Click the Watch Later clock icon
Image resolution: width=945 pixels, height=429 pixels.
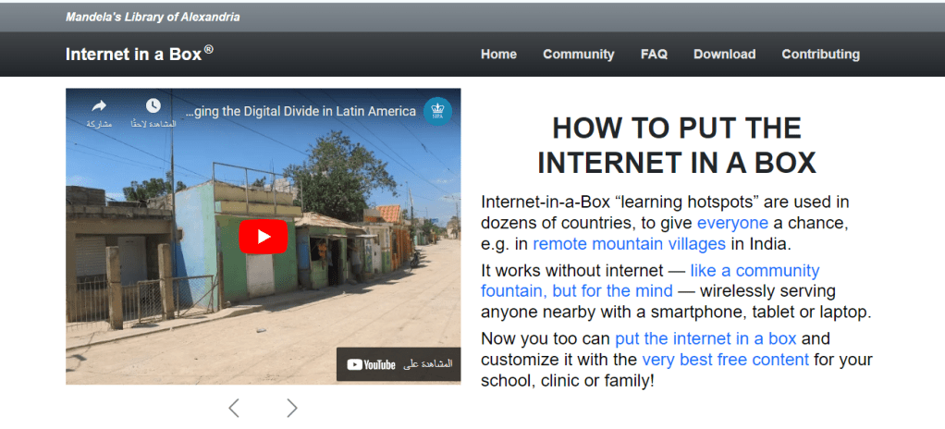153,105
